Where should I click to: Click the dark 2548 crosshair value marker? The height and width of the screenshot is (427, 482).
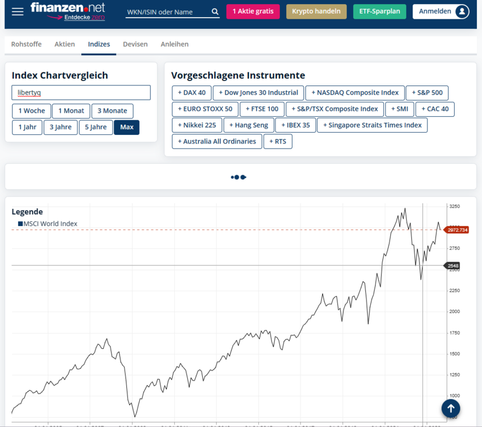click(452, 266)
